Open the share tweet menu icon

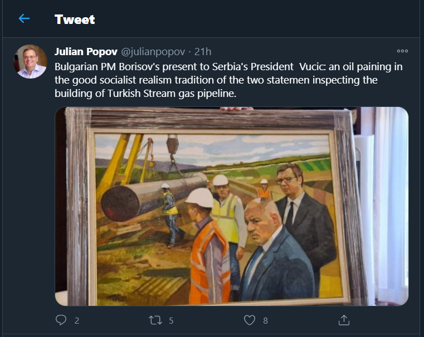[344, 320]
